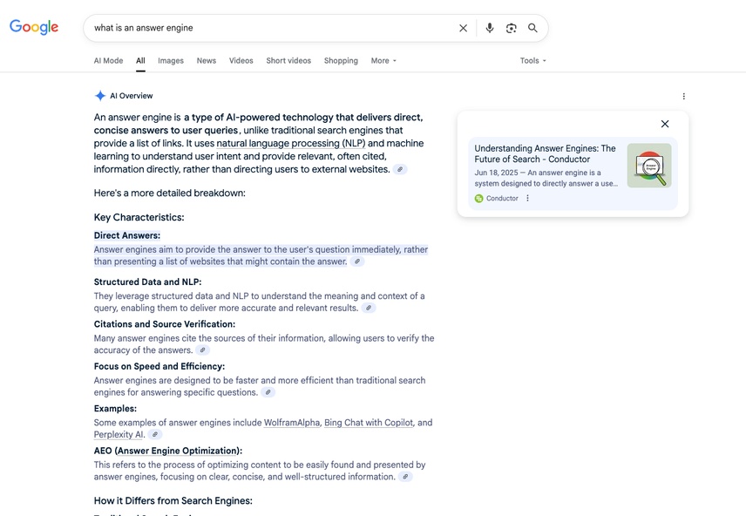
Task: Open Google Lens image search icon
Action: click(511, 28)
